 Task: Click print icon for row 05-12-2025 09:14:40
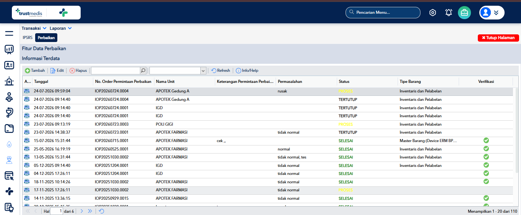pos(27,165)
